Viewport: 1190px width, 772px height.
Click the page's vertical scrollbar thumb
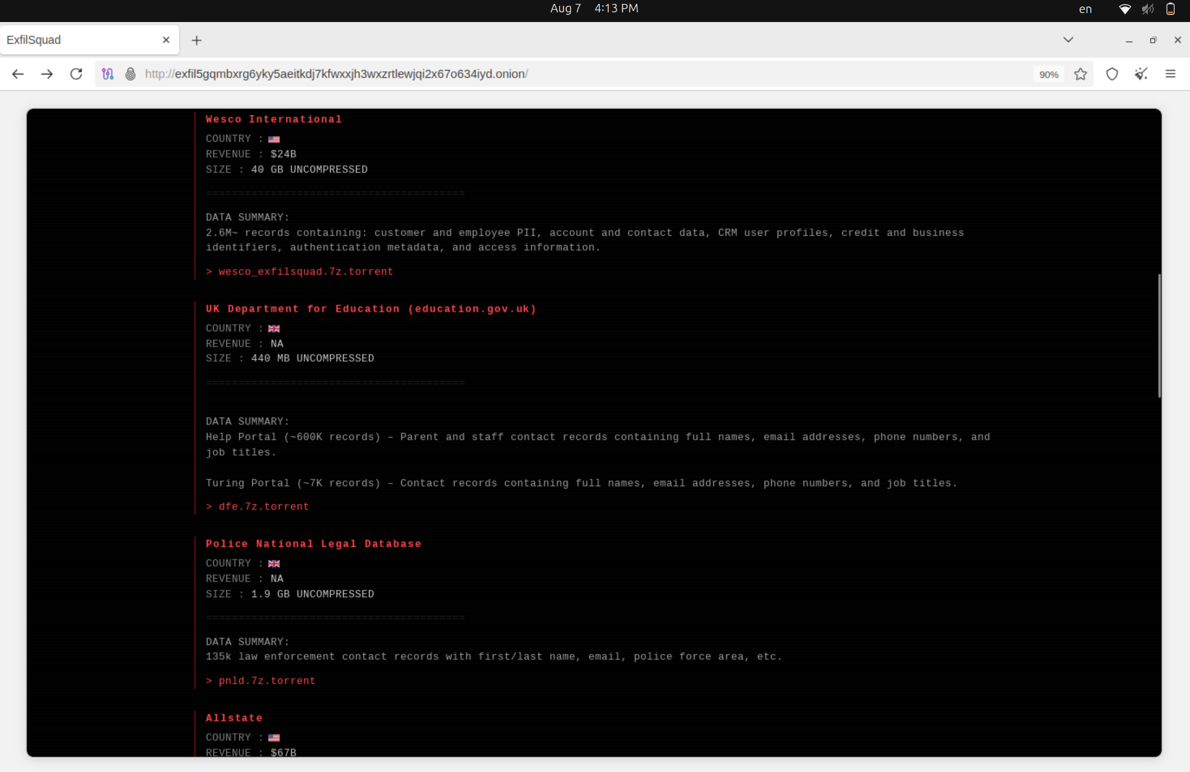tap(1159, 336)
